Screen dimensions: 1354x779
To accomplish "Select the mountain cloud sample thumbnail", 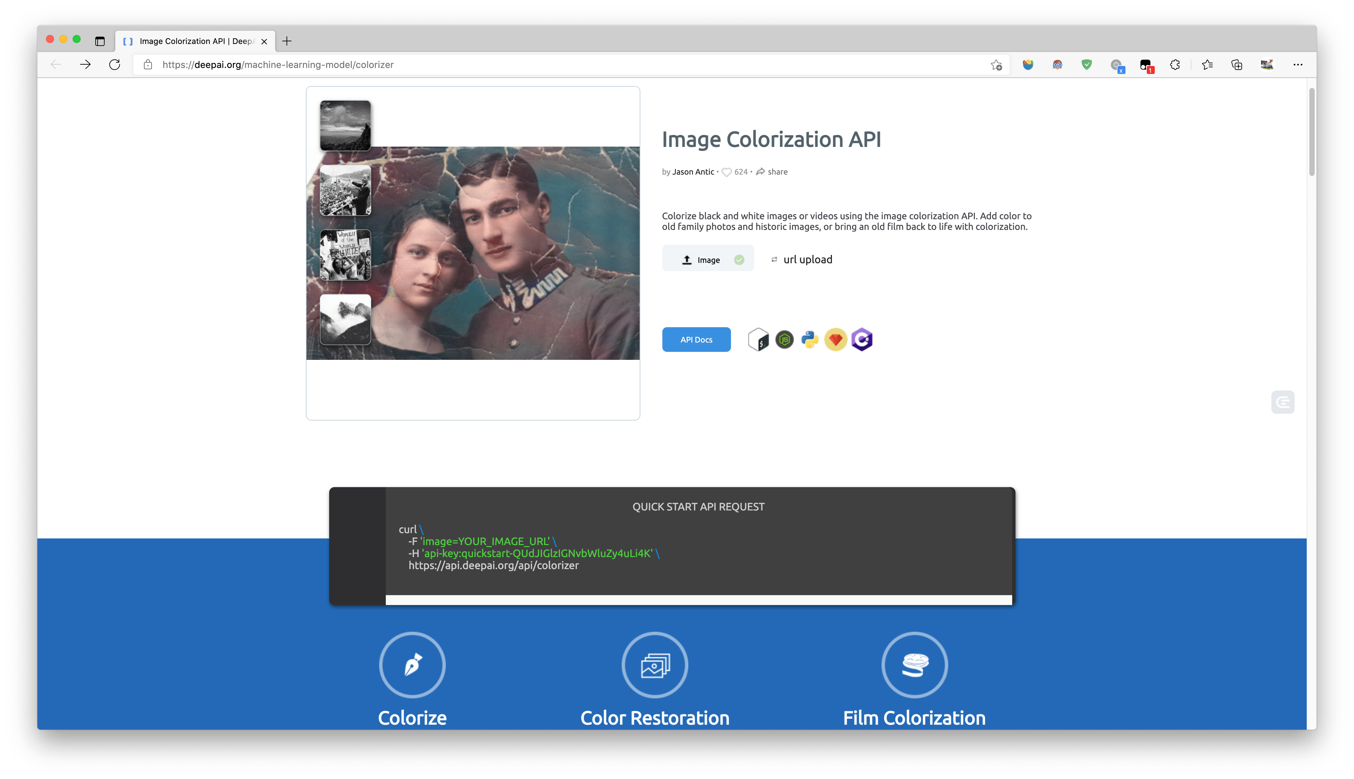I will pyautogui.click(x=345, y=320).
